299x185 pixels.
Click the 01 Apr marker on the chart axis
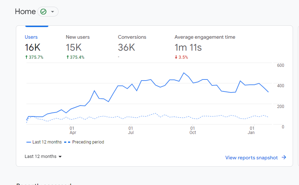(x=73, y=130)
